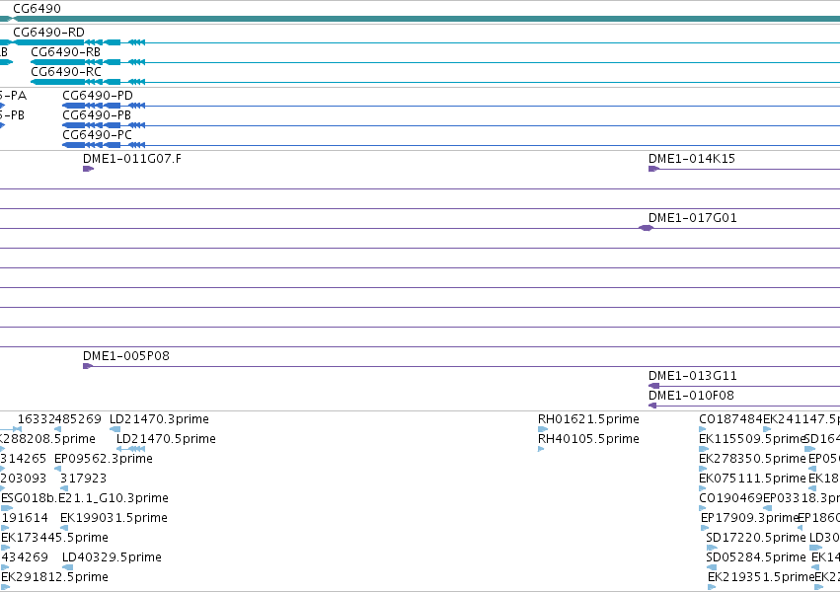Click the EK219351.5prime EST label
Viewport: 840px width, 592px height.
coord(761,577)
